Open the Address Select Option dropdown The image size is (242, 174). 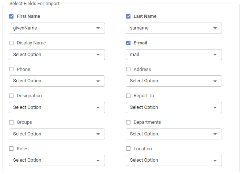pyautogui.click(x=173, y=81)
